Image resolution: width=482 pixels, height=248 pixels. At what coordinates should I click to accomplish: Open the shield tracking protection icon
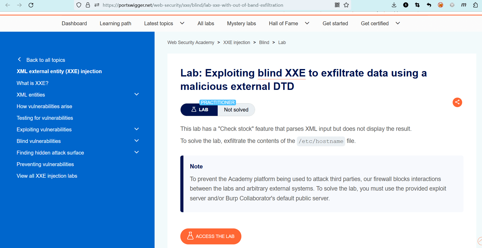(x=79, y=5)
